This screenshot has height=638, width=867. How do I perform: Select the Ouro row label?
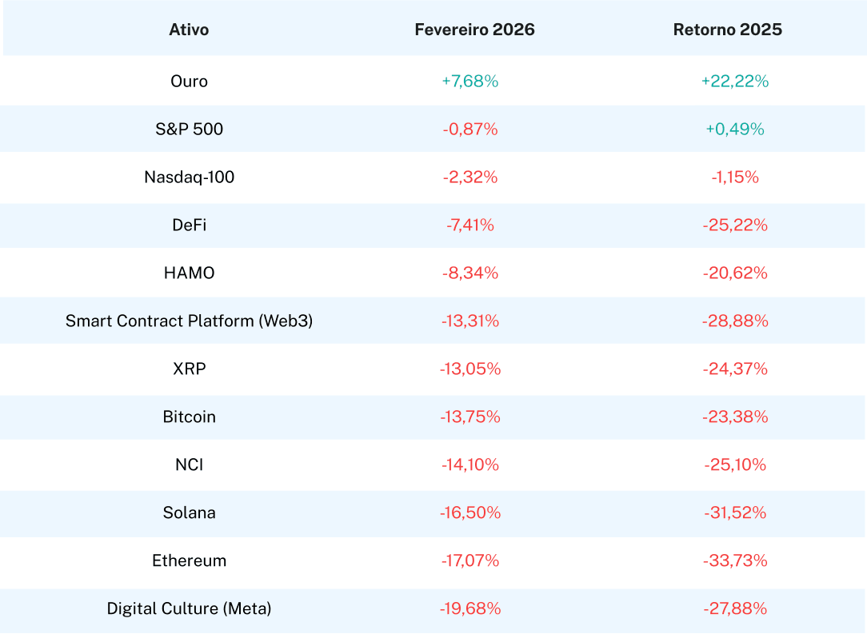tap(189, 82)
